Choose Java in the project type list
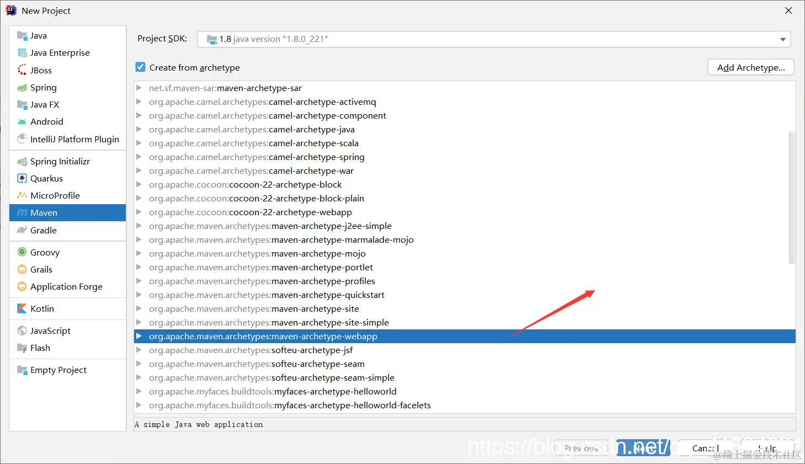The image size is (805, 464). [x=68, y=36]
